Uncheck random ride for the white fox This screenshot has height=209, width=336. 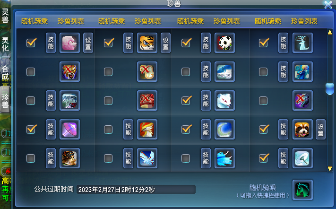coord(186,100)
